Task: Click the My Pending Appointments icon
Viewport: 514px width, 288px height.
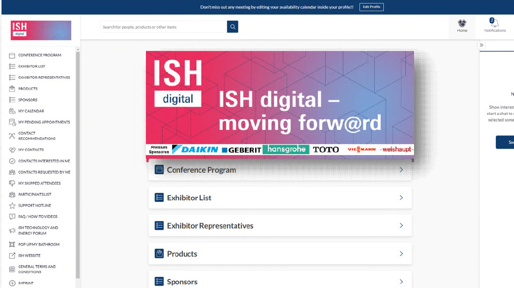Action: pyautogui.click(x=12, y=122)
